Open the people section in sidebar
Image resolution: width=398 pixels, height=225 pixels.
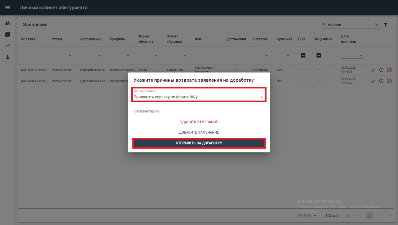pos(8,23)
